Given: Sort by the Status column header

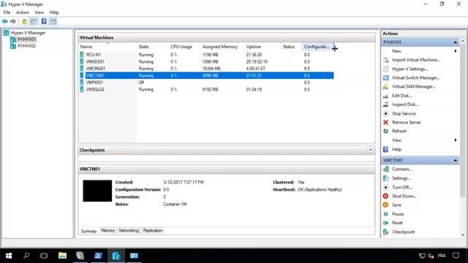Looking at the screenshot, I should tap(292, 47).
